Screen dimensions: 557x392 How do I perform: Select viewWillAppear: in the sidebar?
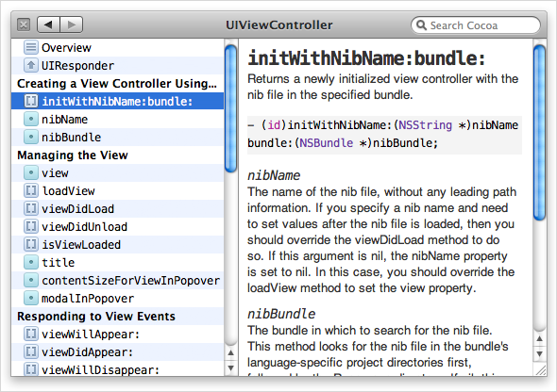tap(118, 334)
